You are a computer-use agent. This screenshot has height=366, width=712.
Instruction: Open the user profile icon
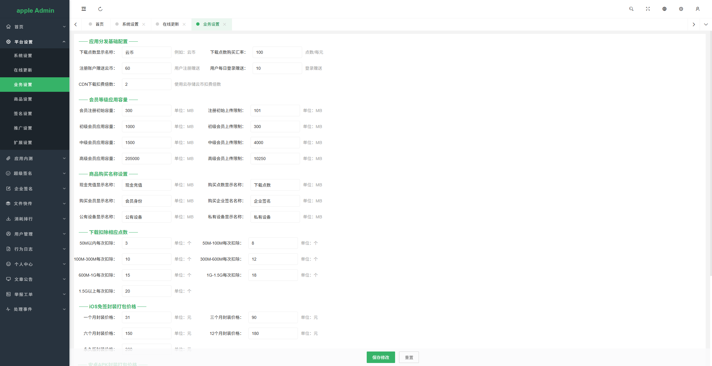tap(698, 9)
